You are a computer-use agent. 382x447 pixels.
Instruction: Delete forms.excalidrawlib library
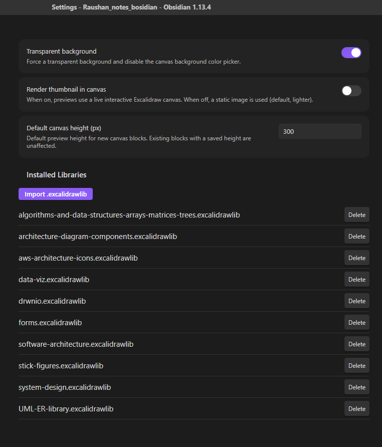pyautogui.click(x=356, y=322)
